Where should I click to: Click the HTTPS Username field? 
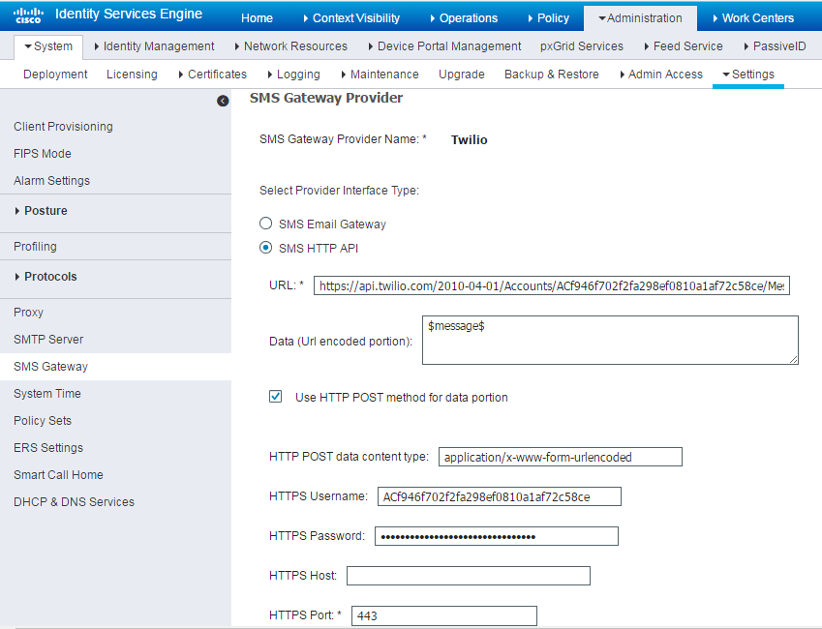pos(499,496)
